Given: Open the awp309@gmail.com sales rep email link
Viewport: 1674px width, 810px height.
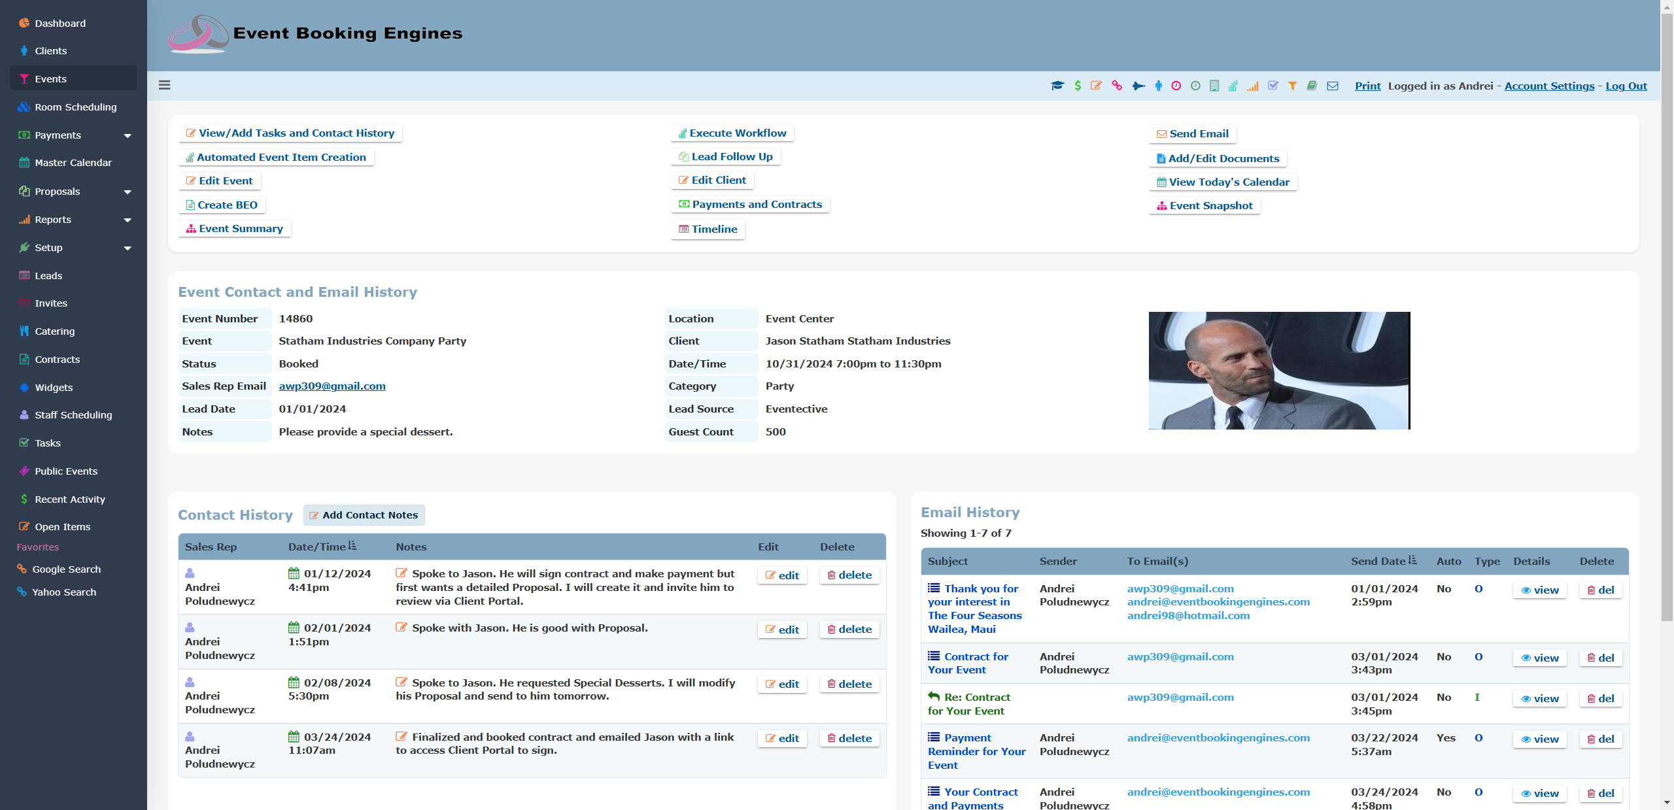Looking at the screenshot, I should (x=332, y=386).
